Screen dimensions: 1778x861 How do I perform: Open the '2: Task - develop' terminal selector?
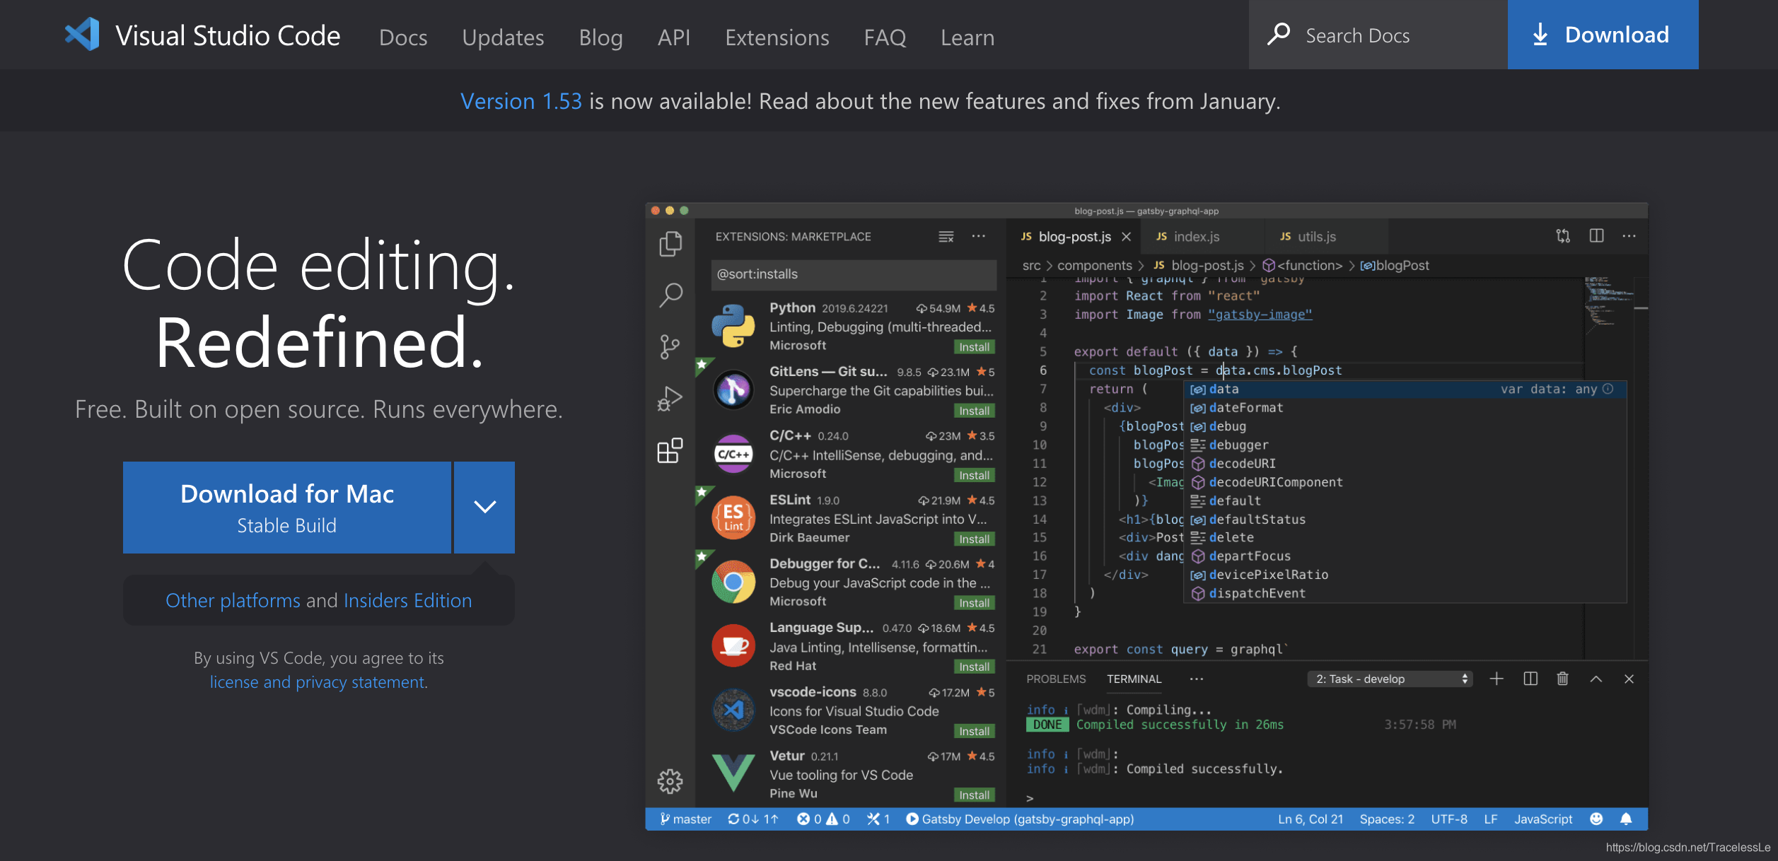[1390, 679]
